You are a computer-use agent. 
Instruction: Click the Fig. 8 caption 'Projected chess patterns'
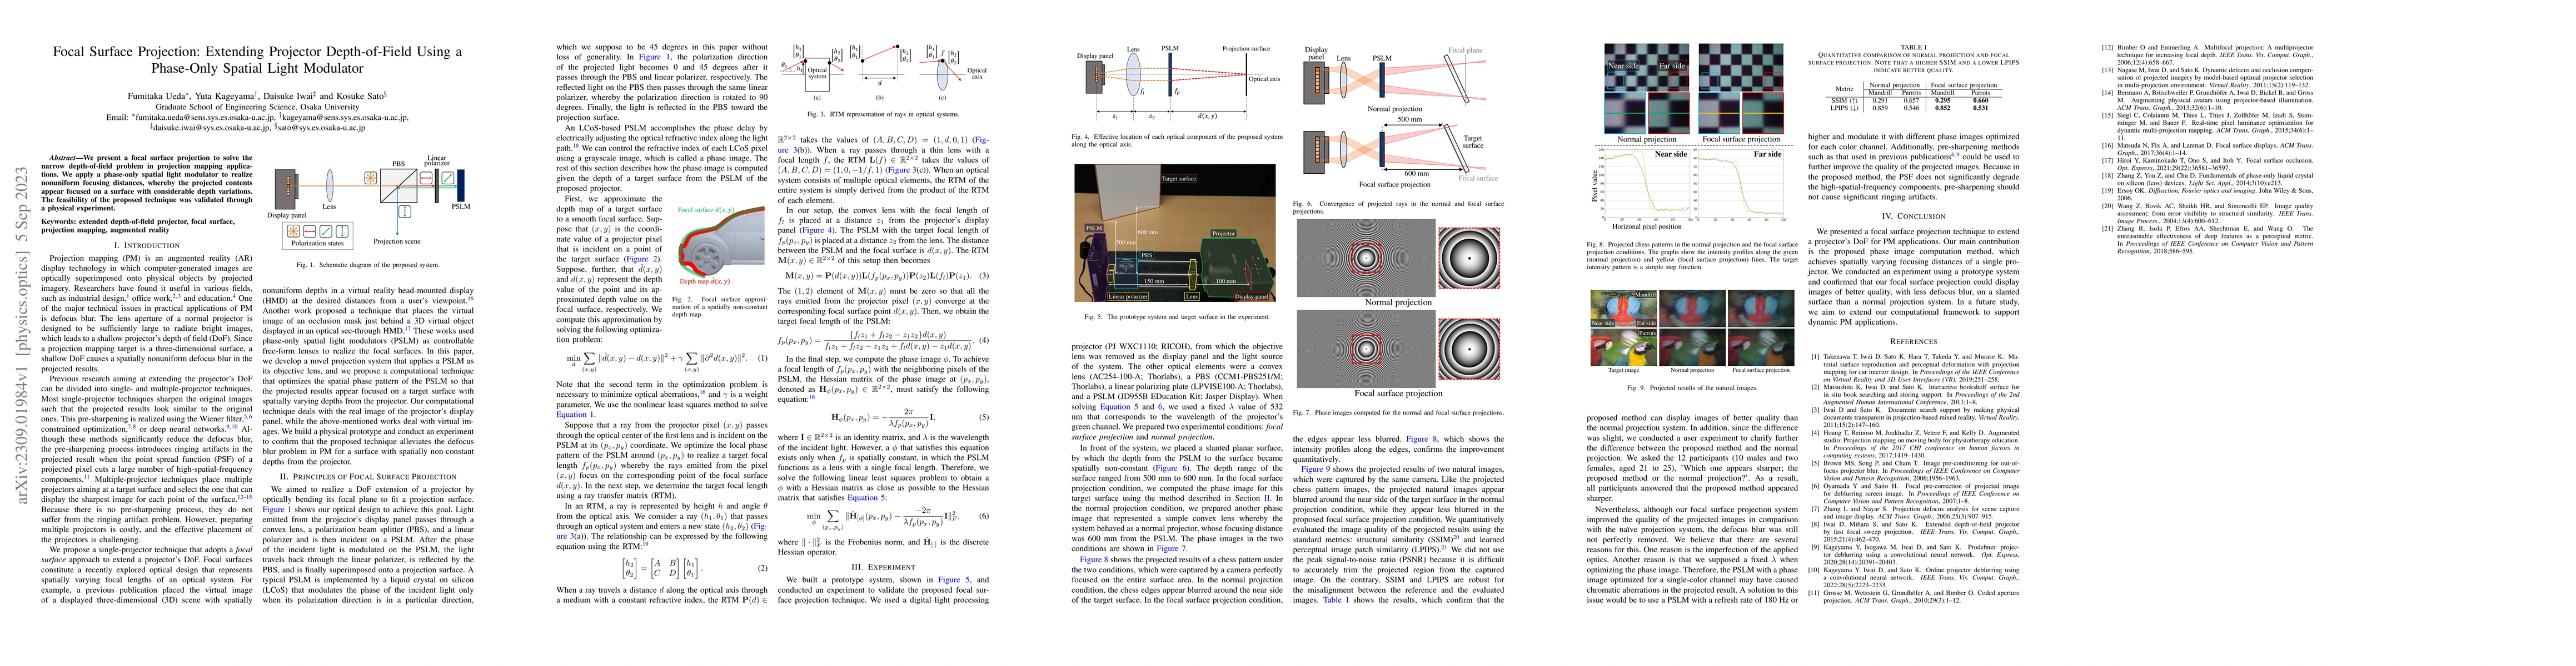(1693, 256)
